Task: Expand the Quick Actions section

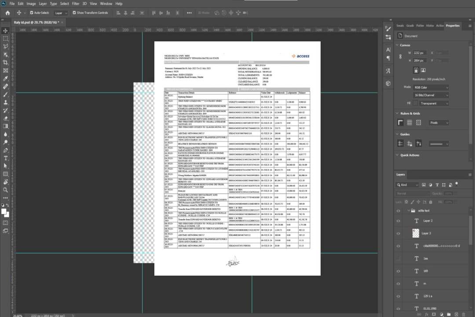Action: tap(397, 155)
